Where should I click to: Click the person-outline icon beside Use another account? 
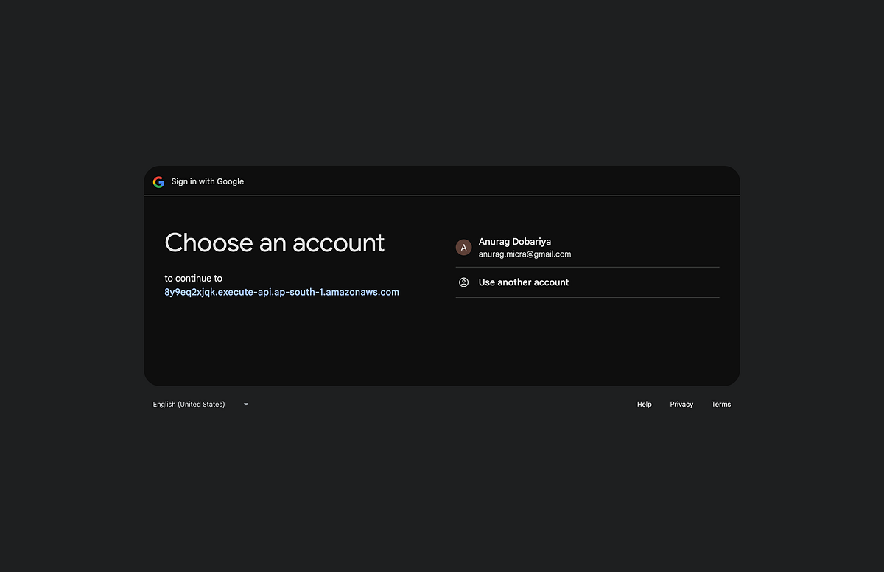[463, 282]
